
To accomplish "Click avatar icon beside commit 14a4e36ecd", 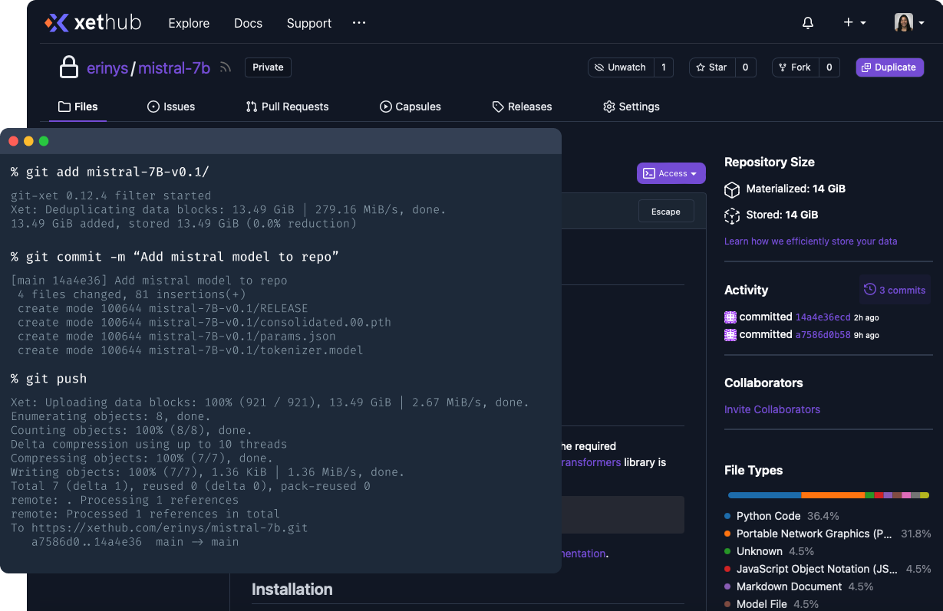I will [x=730, y=317].
